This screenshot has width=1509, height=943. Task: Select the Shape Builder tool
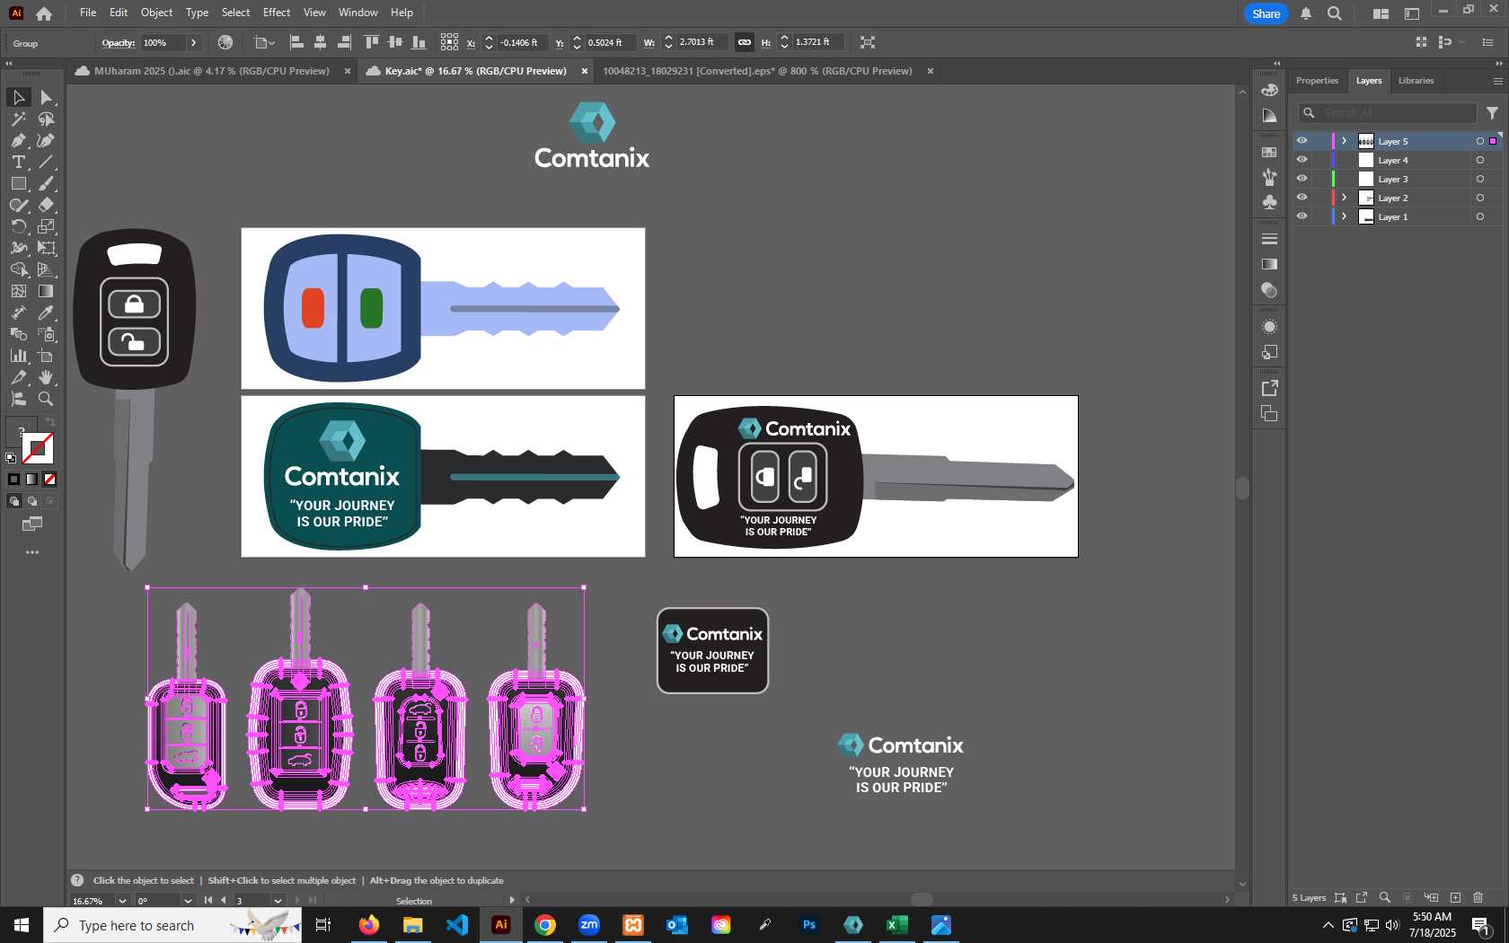click(x=18, y=269)
